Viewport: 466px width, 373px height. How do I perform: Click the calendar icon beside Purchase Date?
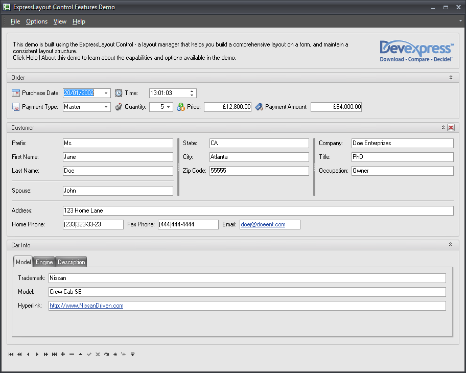tap(16, 93)
